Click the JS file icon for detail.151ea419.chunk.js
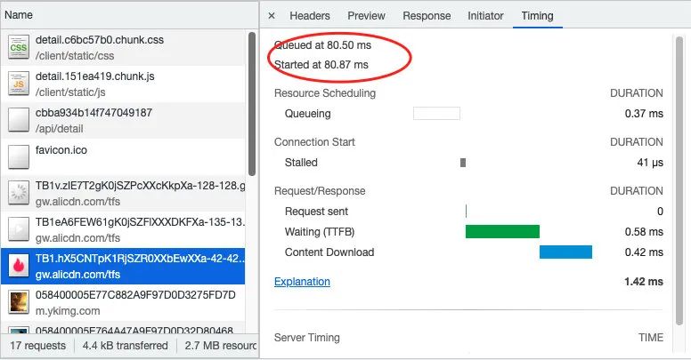This screenshot has height=360, width=691. pos(18,84)
